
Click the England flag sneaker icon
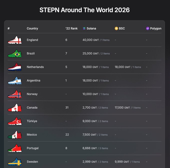pyautogui.click(x=15, y=40)
